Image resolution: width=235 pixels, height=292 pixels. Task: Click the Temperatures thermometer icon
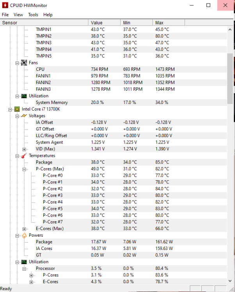(24, 156)
